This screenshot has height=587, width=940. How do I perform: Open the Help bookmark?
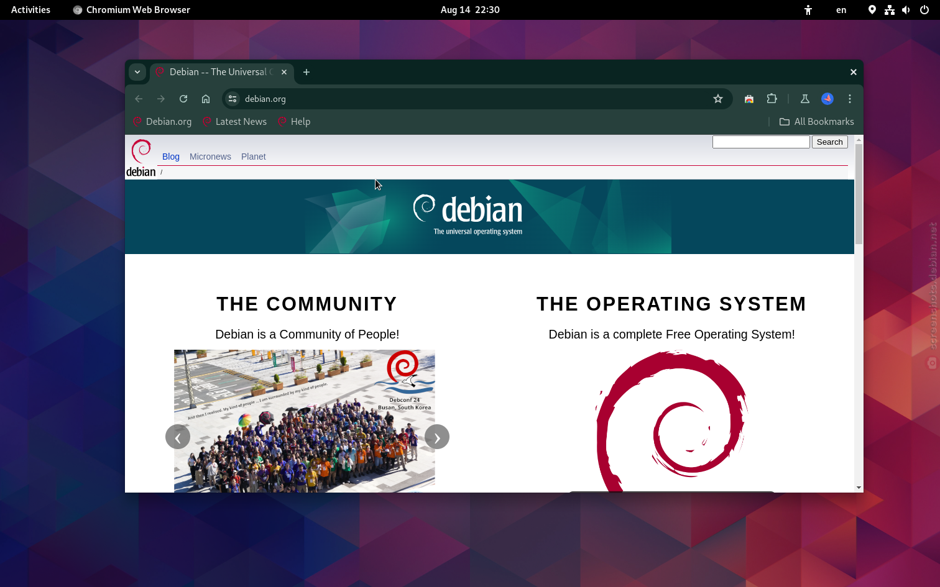click(294, 122)
